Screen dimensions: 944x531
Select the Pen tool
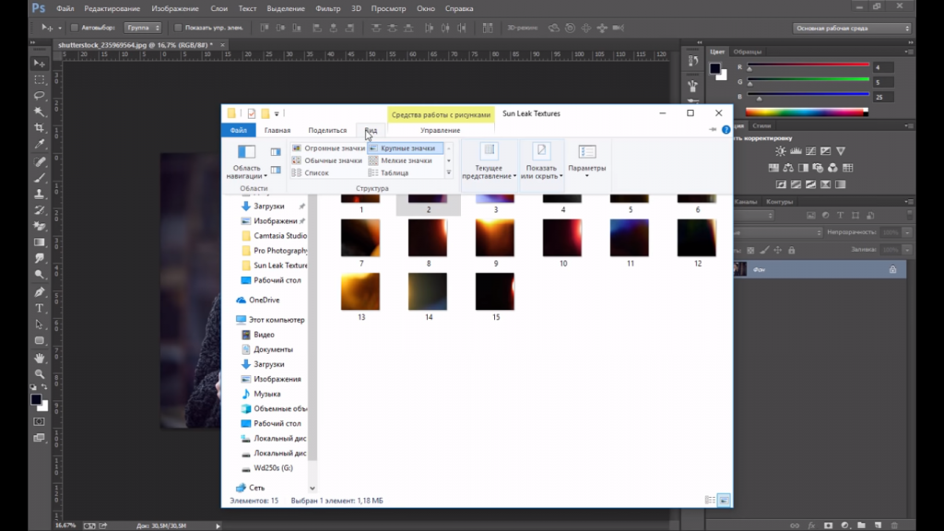click(x=39, y=292)
